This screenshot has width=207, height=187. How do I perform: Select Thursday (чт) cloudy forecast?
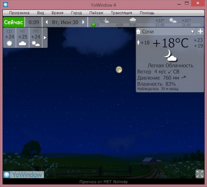(x=23, y=38)
